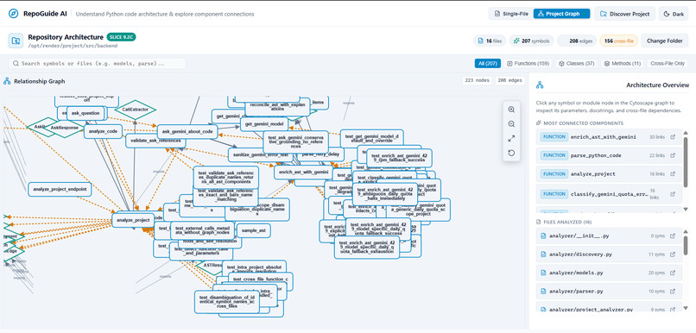Click the 156 cross-file badge

click(619, 41)
